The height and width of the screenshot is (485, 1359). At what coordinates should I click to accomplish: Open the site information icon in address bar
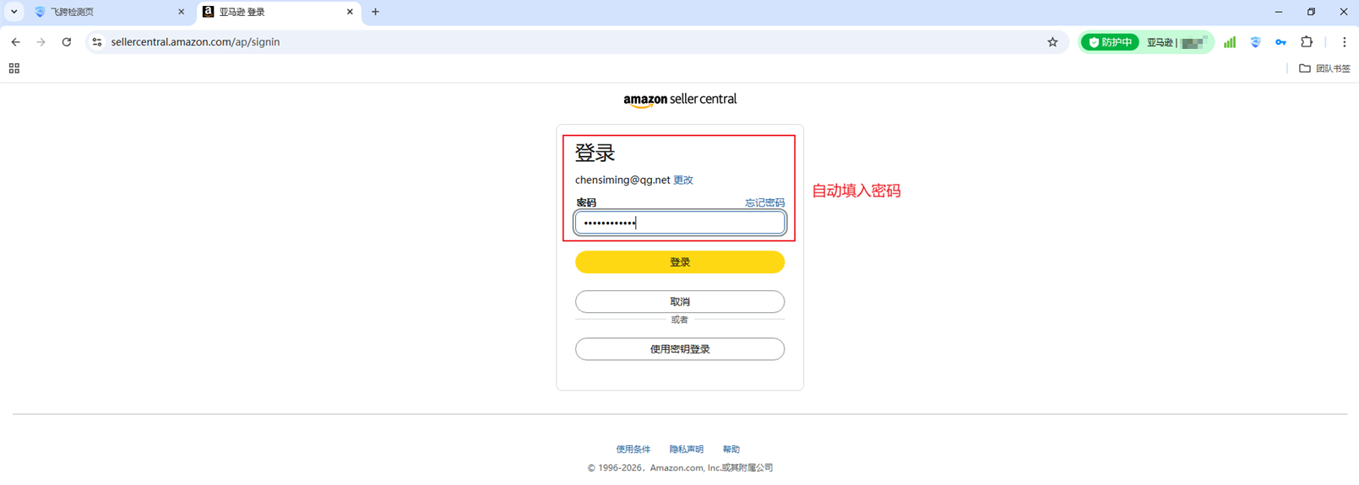[x=97, y=41]
